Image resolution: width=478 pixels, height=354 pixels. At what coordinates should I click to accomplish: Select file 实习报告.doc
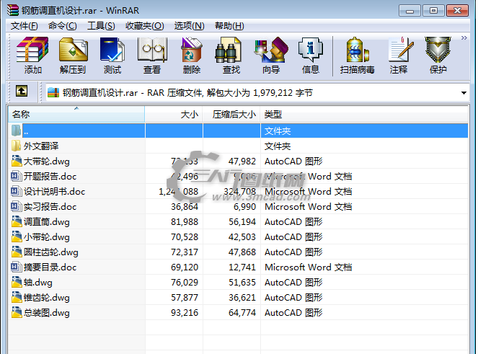(238, 207)
